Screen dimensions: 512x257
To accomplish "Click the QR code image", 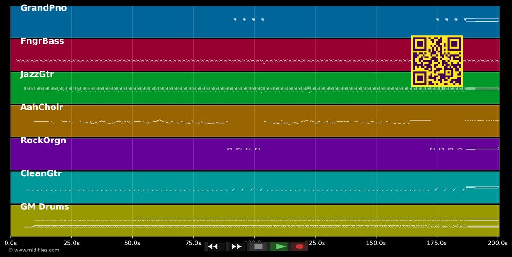I will (437, 61).
